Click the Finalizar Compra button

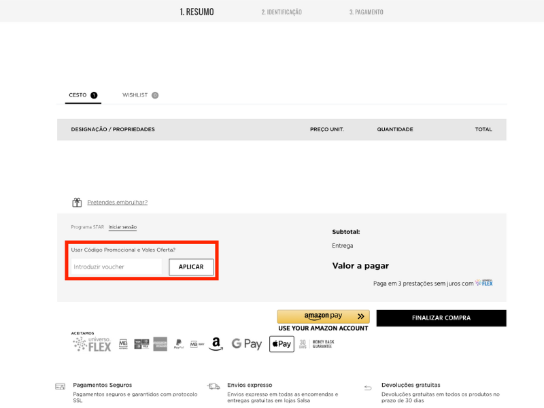click(441, 318)
